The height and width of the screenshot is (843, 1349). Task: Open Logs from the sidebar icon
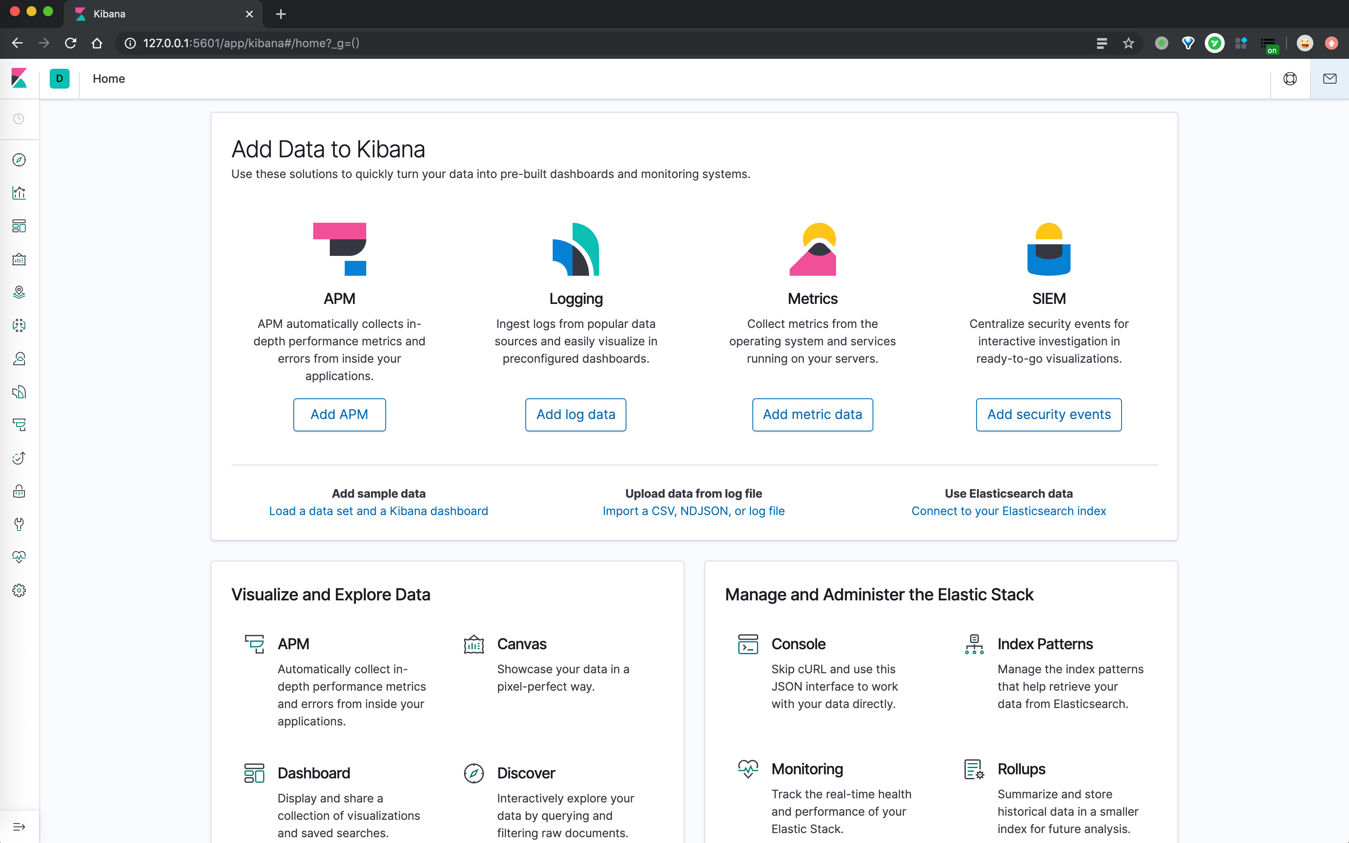point(19,392)
